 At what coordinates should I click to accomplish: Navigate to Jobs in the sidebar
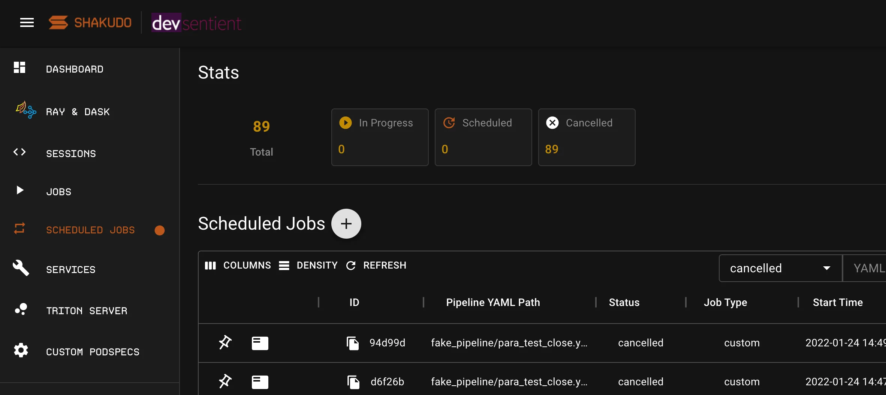coord(58,192)
